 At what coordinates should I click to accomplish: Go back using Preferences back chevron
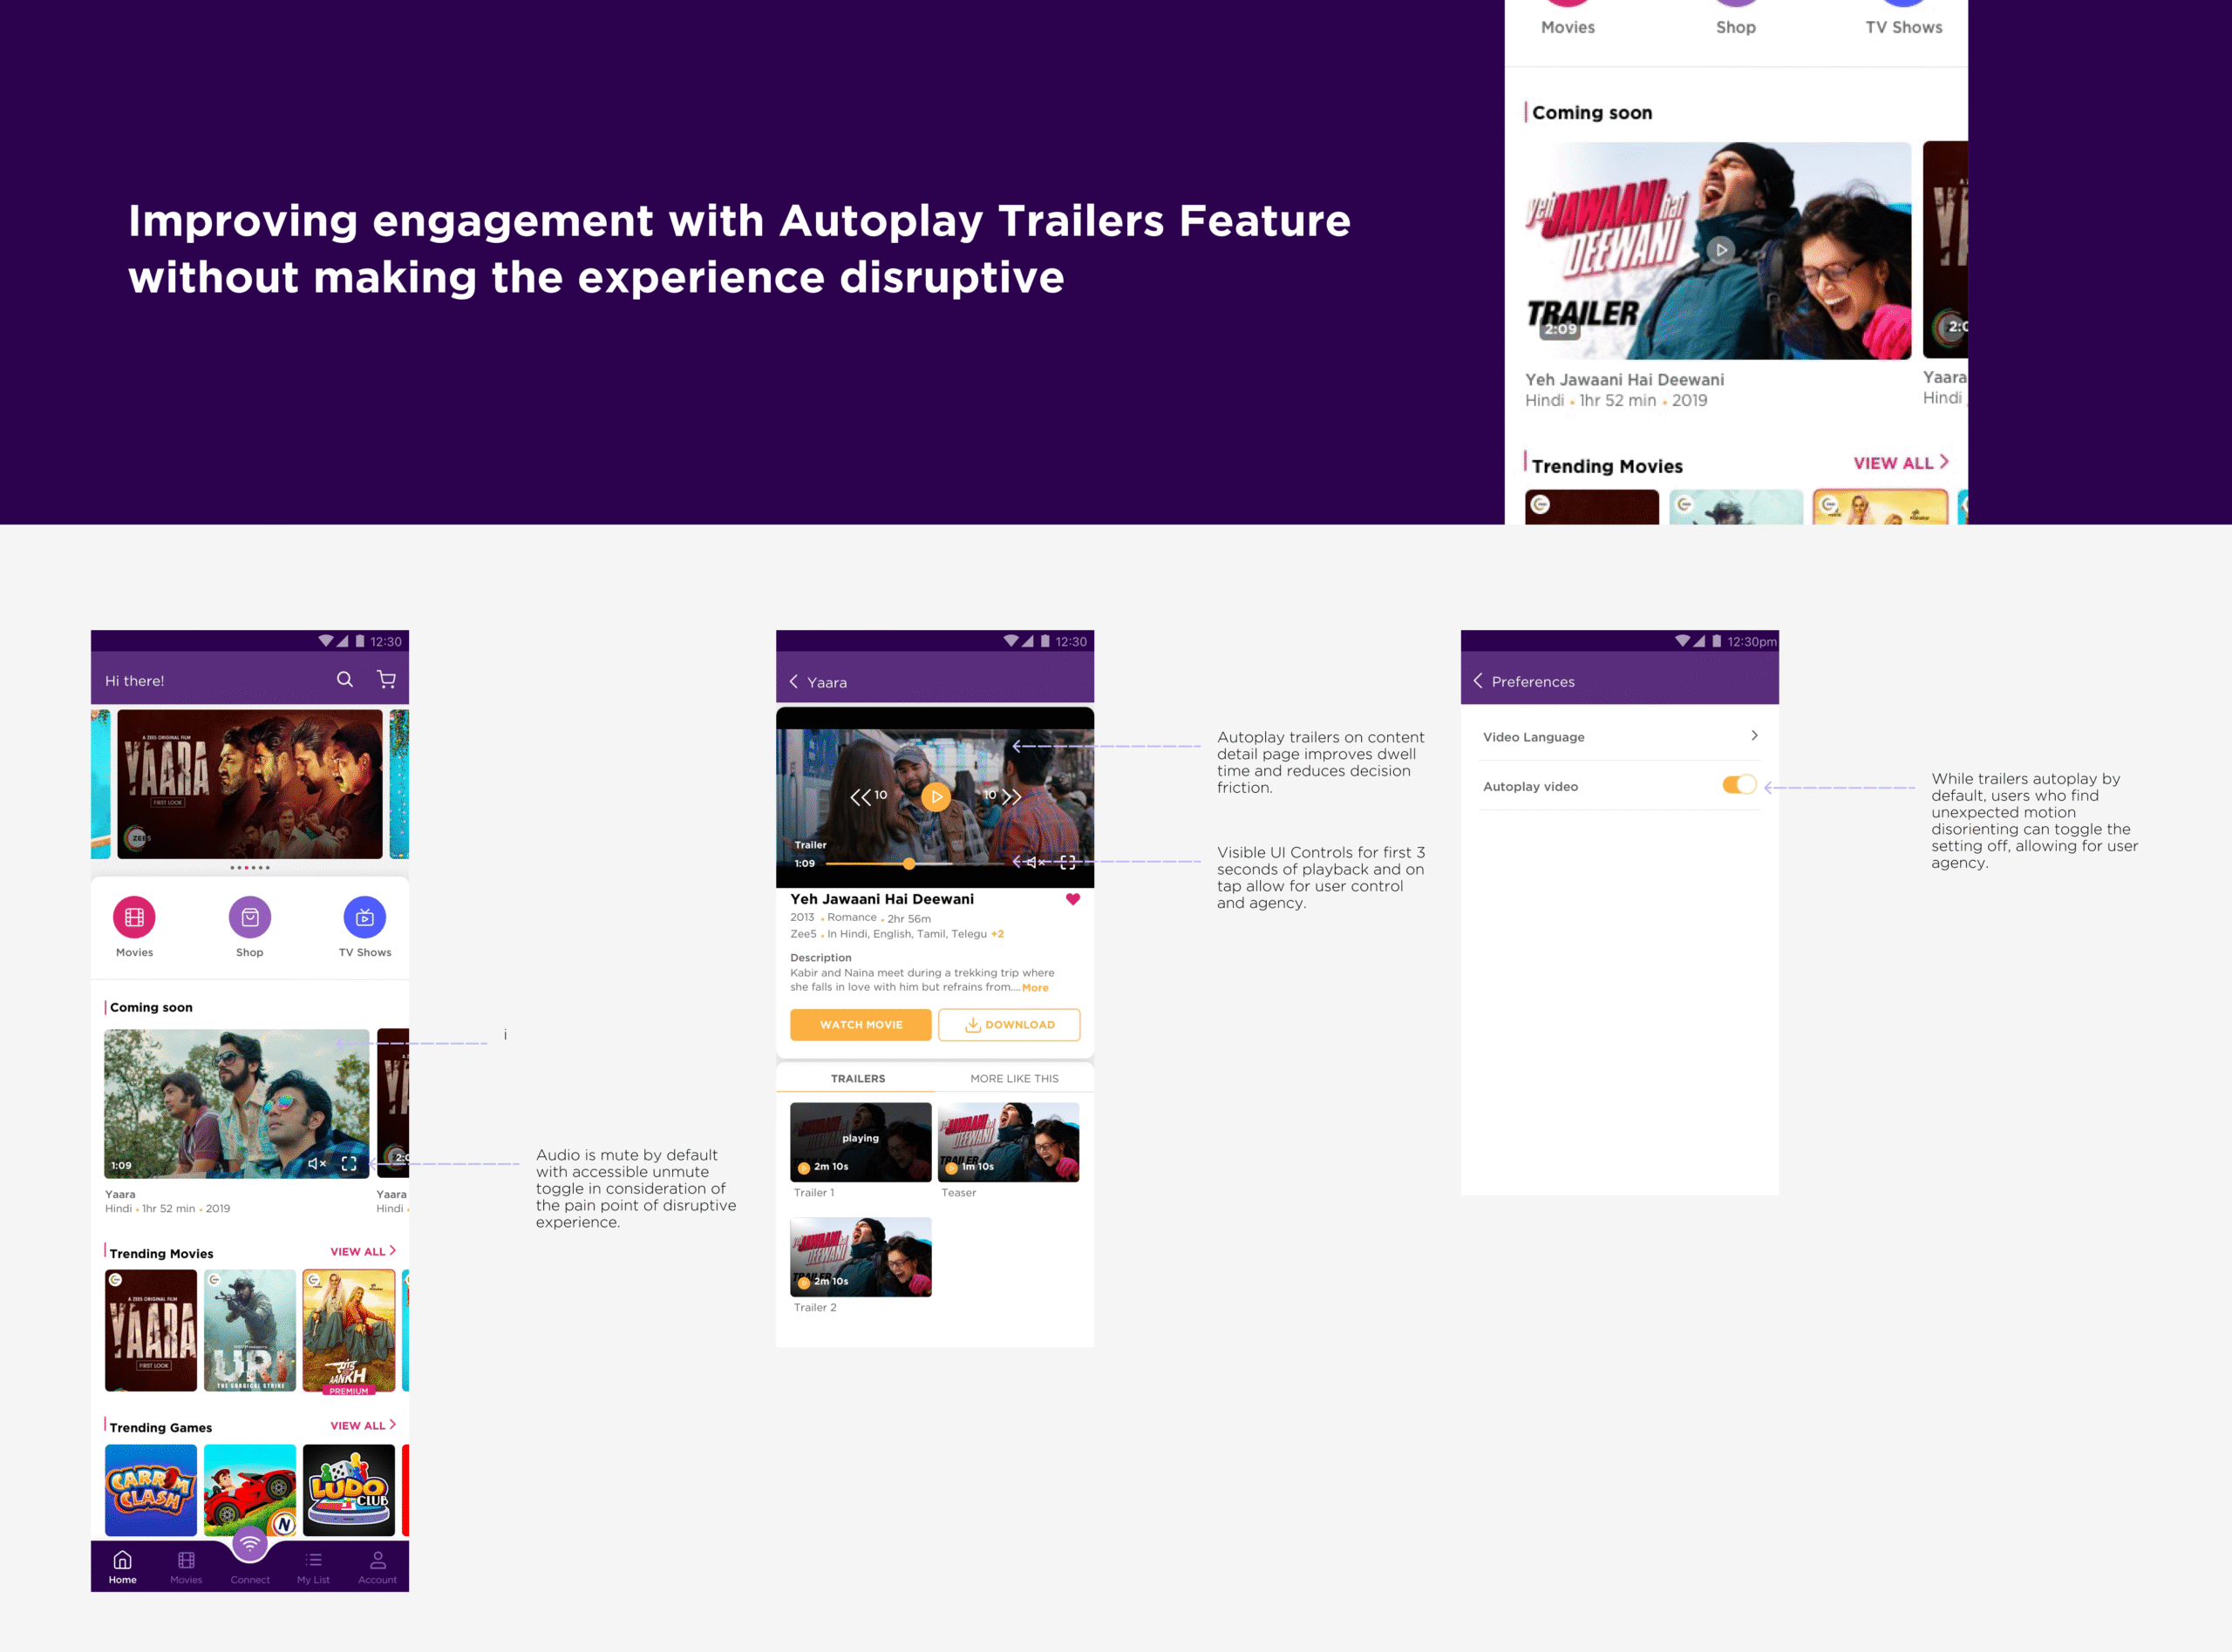[1478, 681]
